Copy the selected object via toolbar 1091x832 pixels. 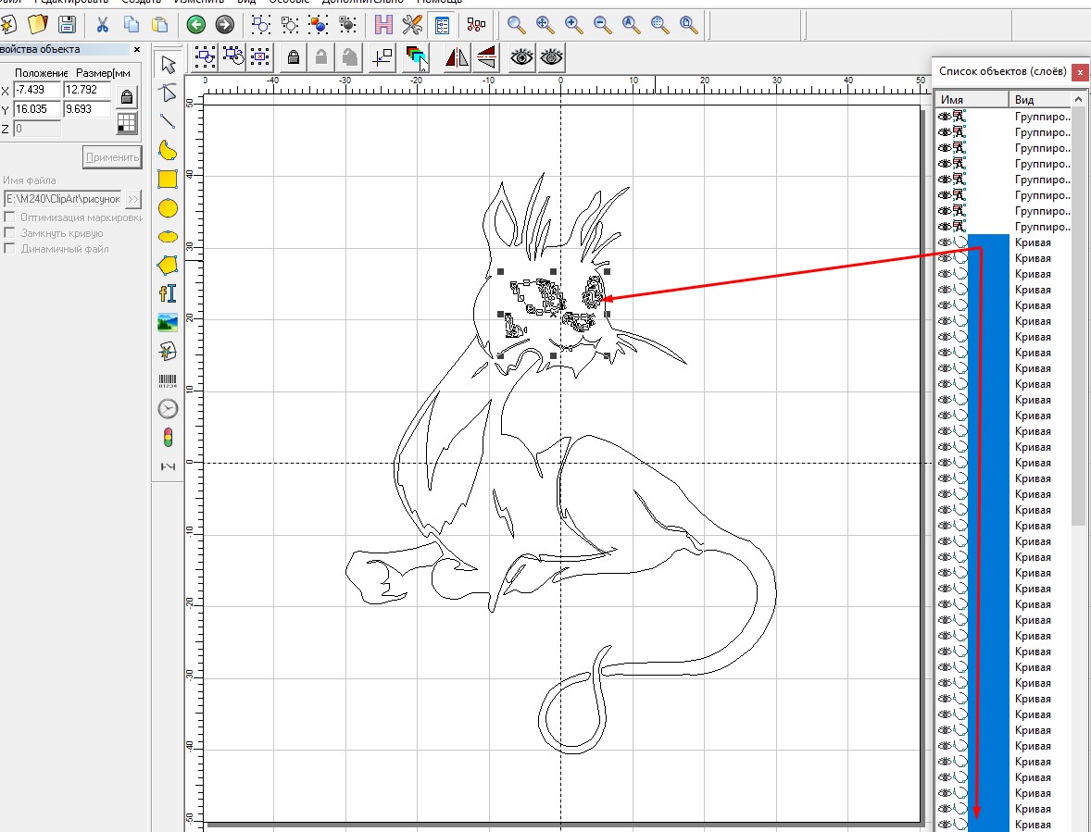[x=131, y=25]
